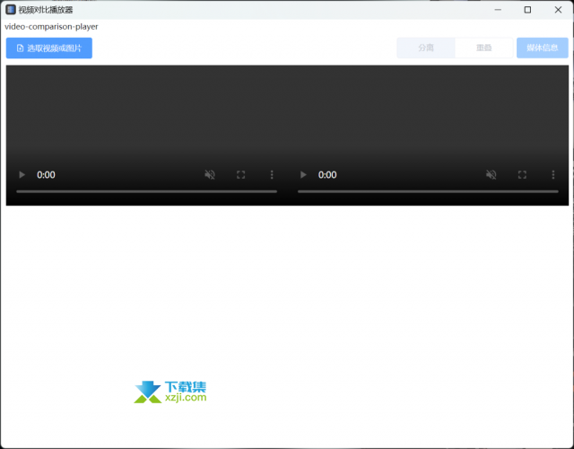Click the 选取视频或图片 button
The height and width of the screenshot is (449, 574).
pos(49,48)
